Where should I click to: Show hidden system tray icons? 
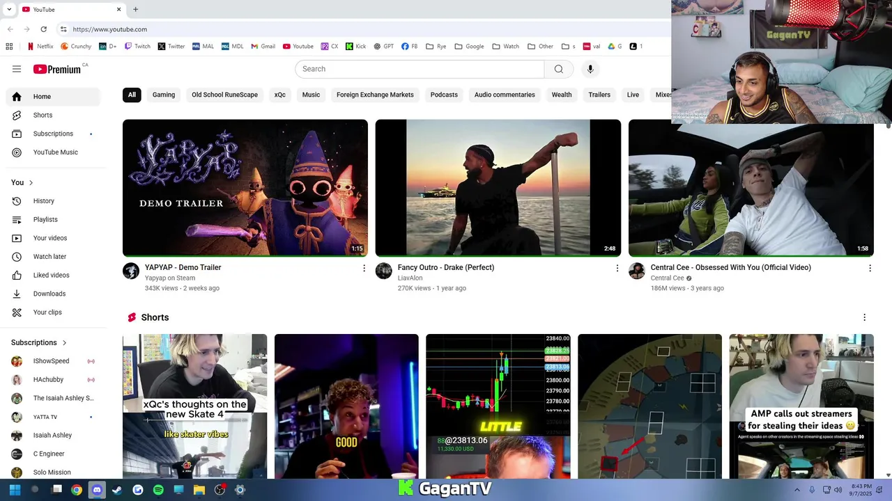[797, 490]
